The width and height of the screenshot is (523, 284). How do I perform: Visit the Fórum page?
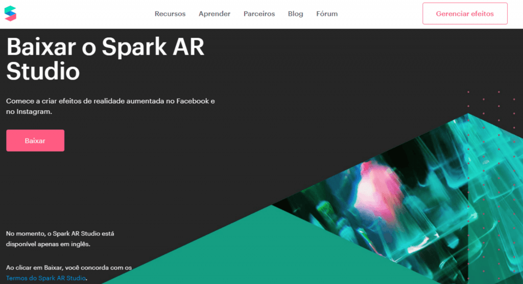(x=327, y=14)
